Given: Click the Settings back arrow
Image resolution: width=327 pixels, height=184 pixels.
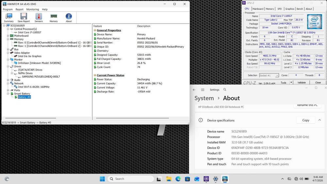Looking at the screenshot, I should [194, 90].
